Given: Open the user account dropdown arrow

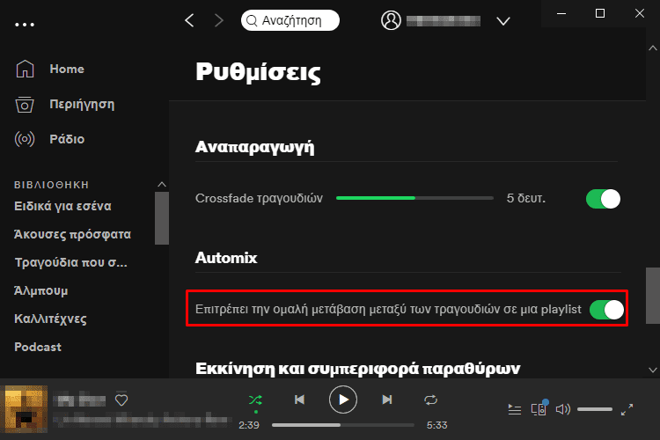Looking at the screenshot, I should tap(503, 21).
